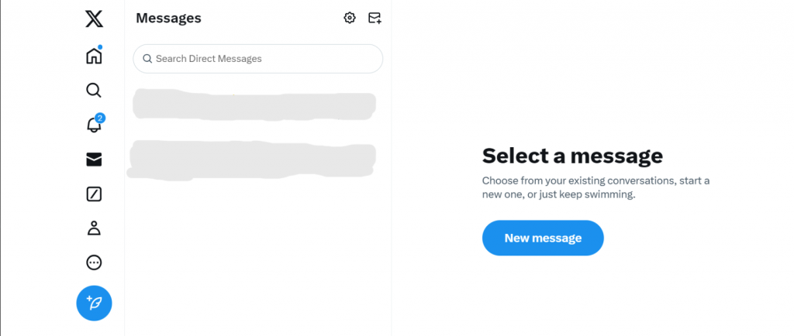Select the Messages envelope in sidebar
The height and width of the screenshot is (336, 794).
tap(94, 159)
